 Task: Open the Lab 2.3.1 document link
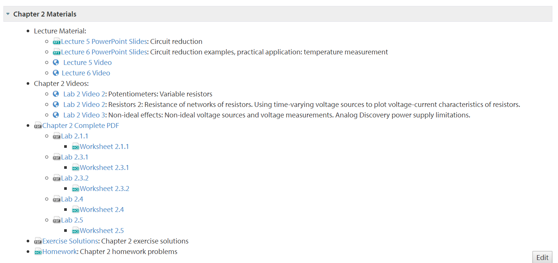[x=75, y=157]
